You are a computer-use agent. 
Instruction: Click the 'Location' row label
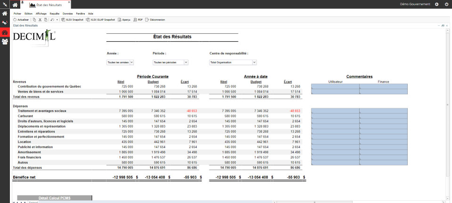[24, 142]
